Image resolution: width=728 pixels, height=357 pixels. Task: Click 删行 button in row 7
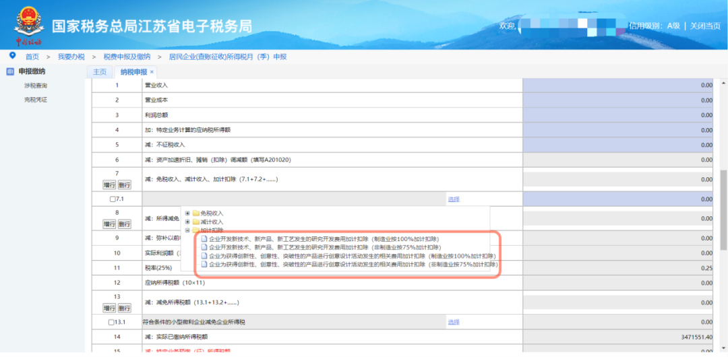pyautogui.click(x=125, y=185)
